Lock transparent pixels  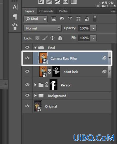[37, 38]
